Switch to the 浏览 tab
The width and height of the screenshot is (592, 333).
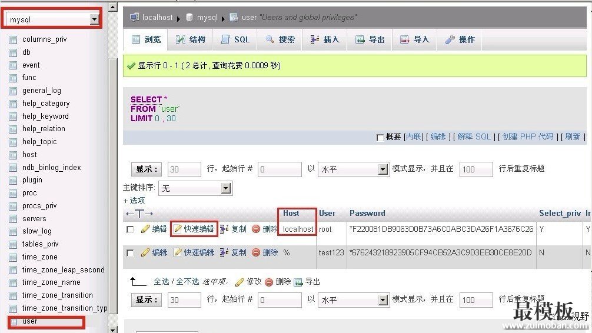coord(146,39)
